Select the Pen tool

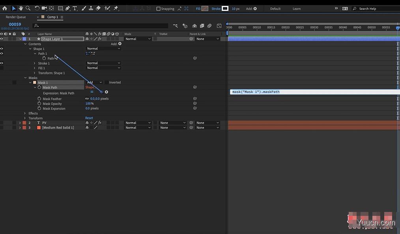(x=67, y=8)
